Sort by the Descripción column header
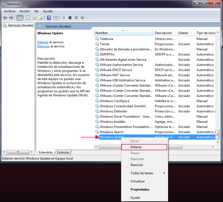Viewport: 223px width, 202px height. pos(165,33)
